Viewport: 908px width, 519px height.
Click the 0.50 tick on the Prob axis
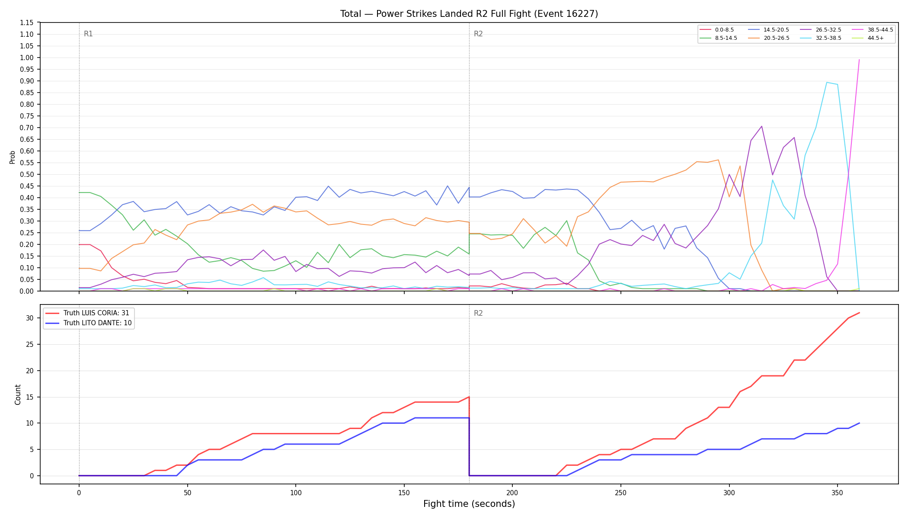point(27,174)
